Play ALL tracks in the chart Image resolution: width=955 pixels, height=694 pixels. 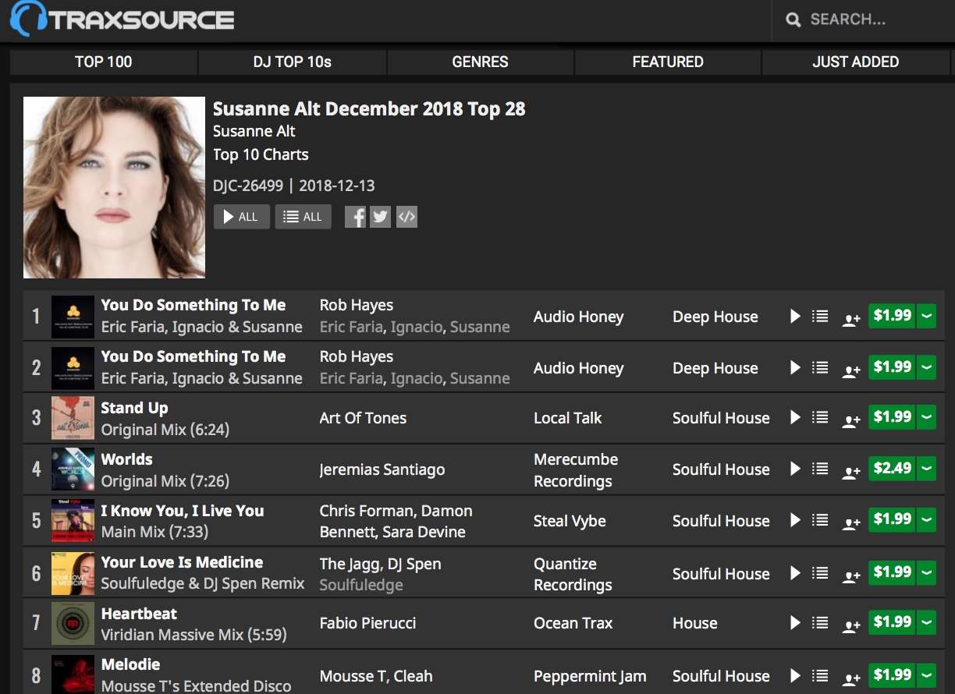[242, 217]
